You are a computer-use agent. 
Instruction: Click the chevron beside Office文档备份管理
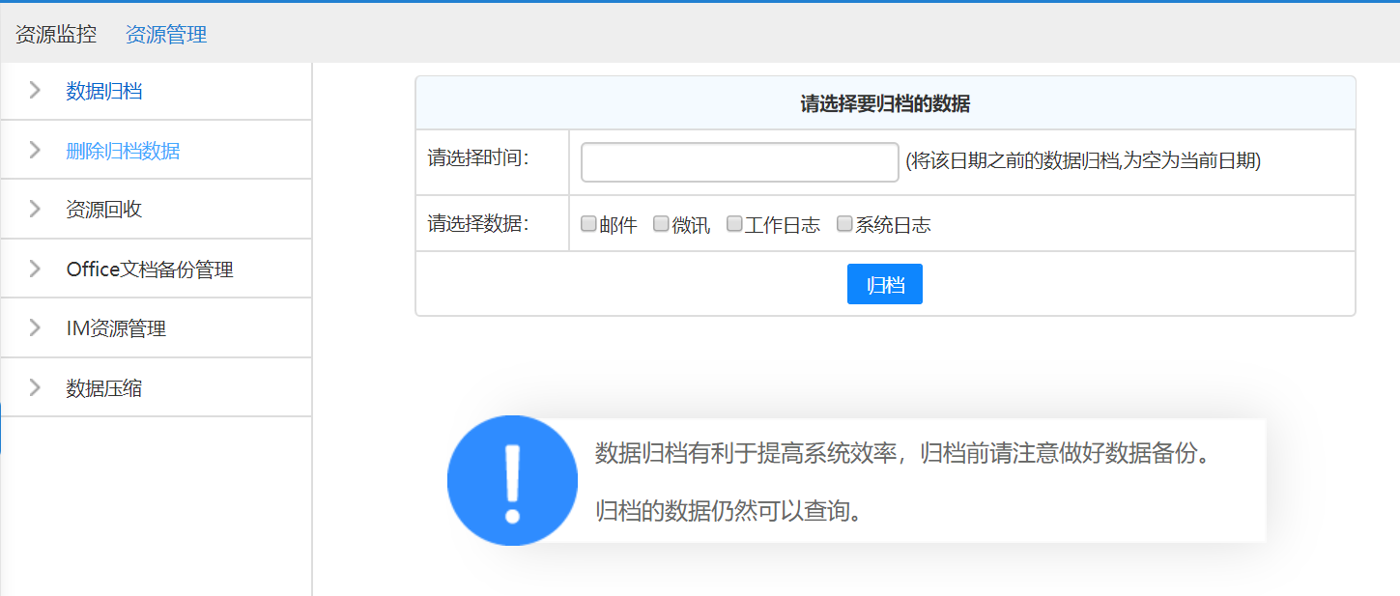tap(35, 269)
